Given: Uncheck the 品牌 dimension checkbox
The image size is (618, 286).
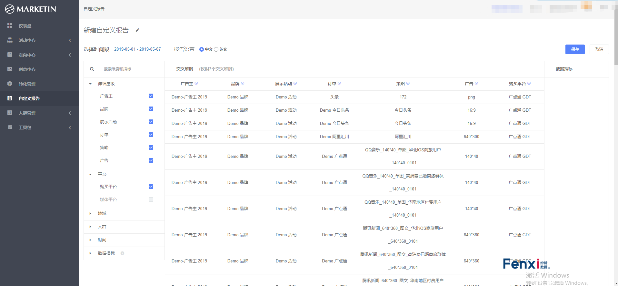Looking at the screenshot, I should tap(151, 109).
